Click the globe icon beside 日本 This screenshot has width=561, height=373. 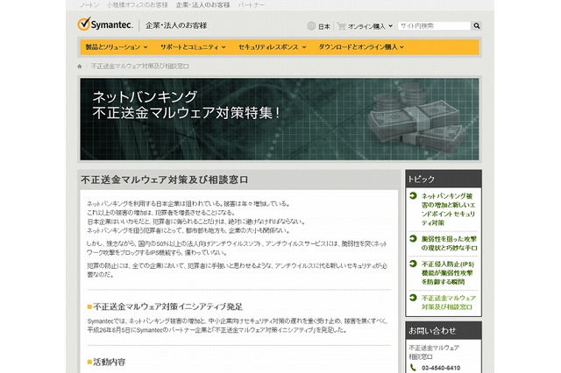point(311,25)
